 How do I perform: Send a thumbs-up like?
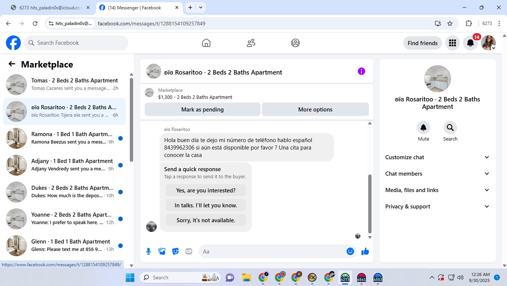pyautogui.click(x=365, y=251)
